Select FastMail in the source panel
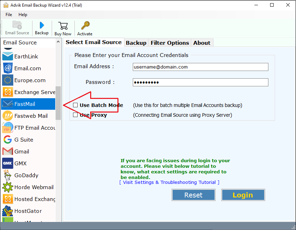The height and width of the screenshot is (230, 296). coord(24,104)
